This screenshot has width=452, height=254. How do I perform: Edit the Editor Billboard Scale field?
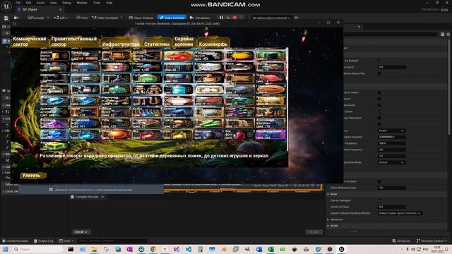pyautogui.click(x=391, y=188)
